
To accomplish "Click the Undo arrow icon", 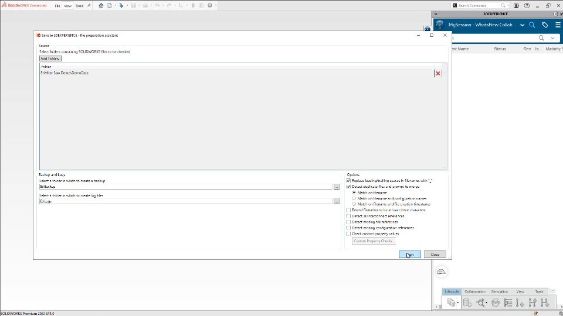I will (x=157, y=5).
